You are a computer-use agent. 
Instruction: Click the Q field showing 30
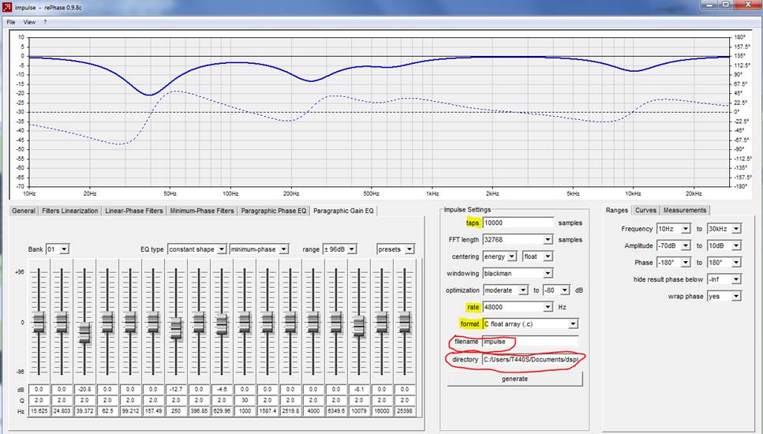tap(245, 400)
